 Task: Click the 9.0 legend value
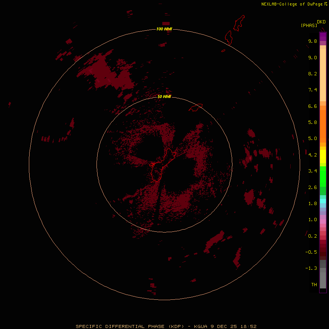coord(313,57)
